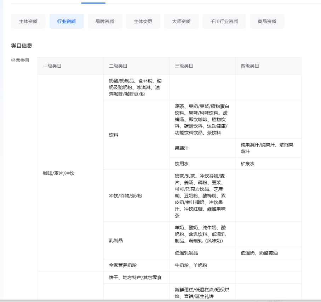Switch to the 主体资质 tab

pyautogui.click(x=28, y=22)
